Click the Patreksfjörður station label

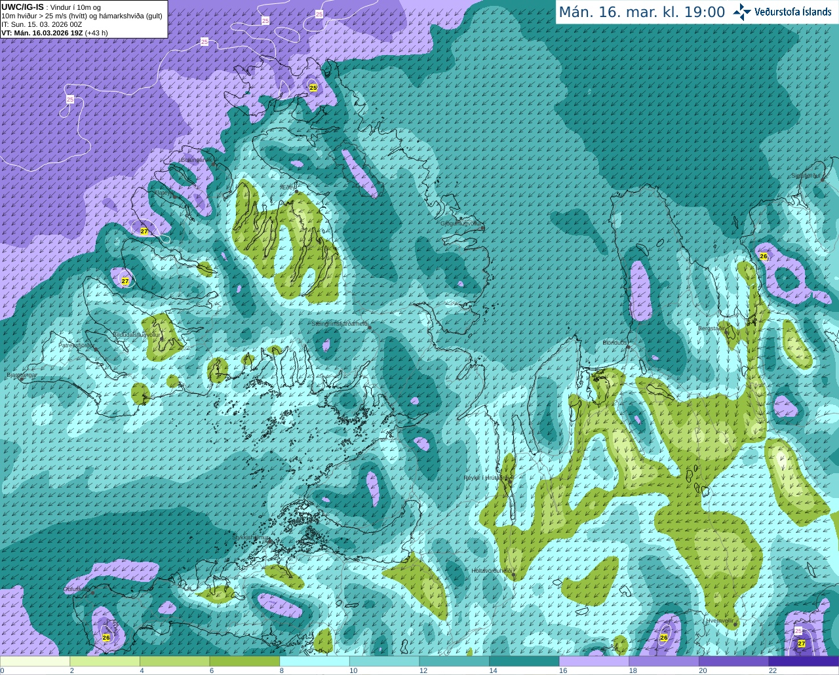pos(76,345)
